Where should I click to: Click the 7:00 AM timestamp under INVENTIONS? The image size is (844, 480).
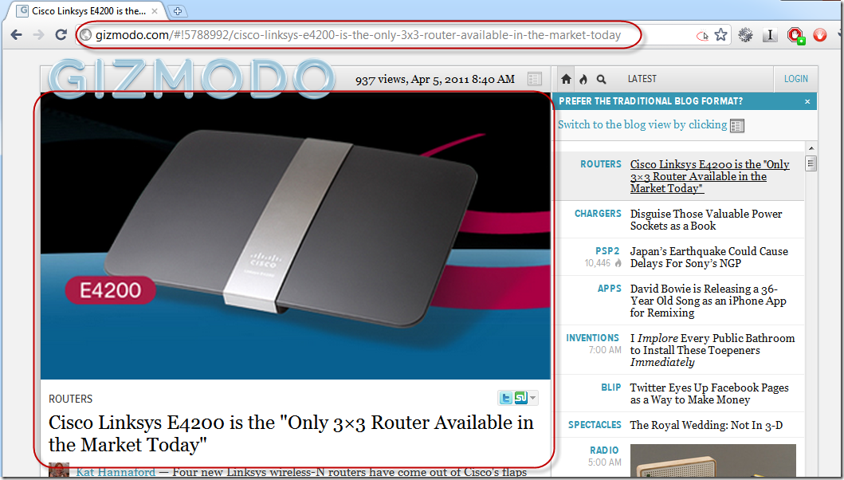[x=605, y=350]
